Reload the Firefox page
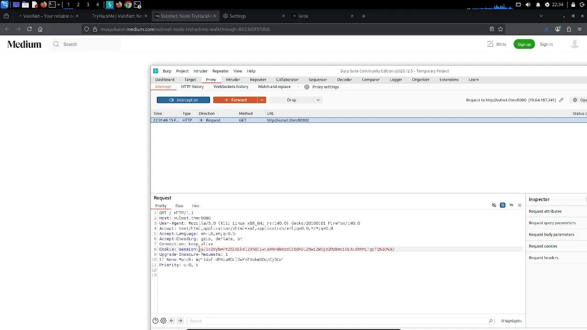Screen dimensions: 587x330 [29, 29]
